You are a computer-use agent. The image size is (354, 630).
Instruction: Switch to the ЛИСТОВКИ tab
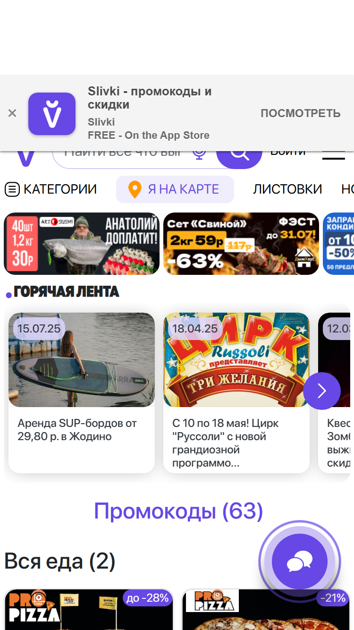pos(287,189)
